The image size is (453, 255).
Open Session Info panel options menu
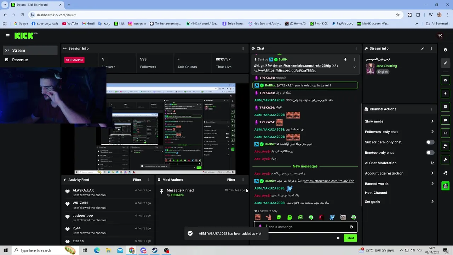coord(243,49)
